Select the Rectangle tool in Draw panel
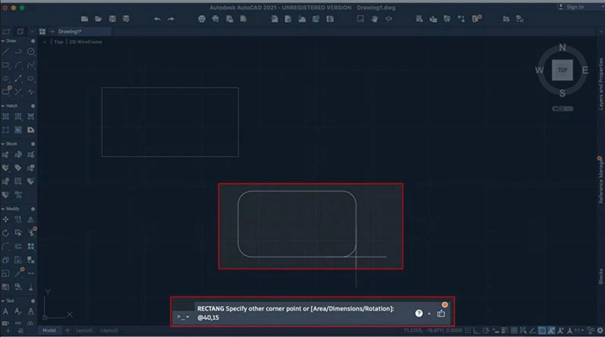Screen dimensions: 605x337 6,65
